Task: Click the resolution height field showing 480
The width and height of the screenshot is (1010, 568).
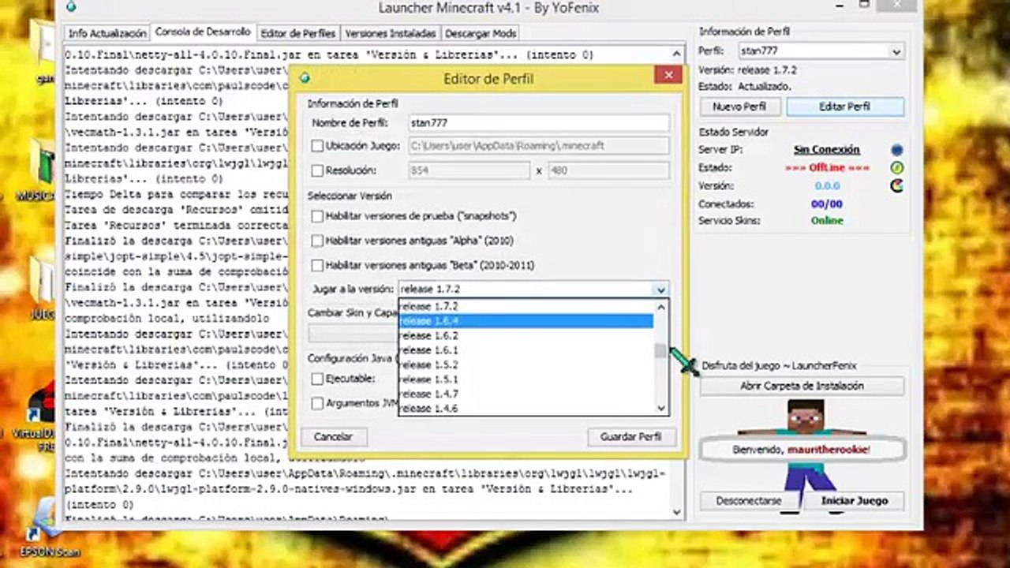Action: [x=608, y=170]
